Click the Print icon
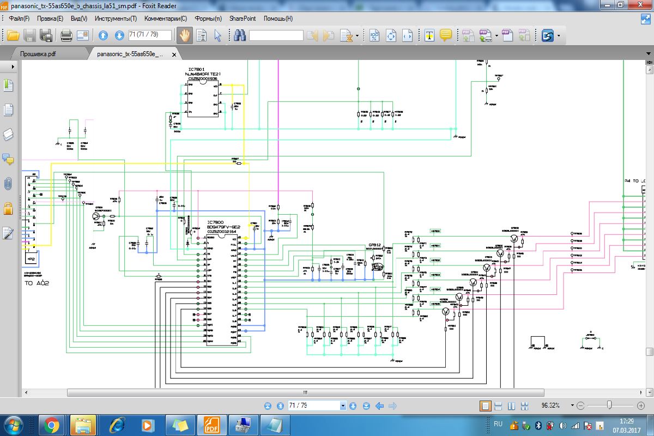Viewport: 654px width, 436px height. [66, 36]
